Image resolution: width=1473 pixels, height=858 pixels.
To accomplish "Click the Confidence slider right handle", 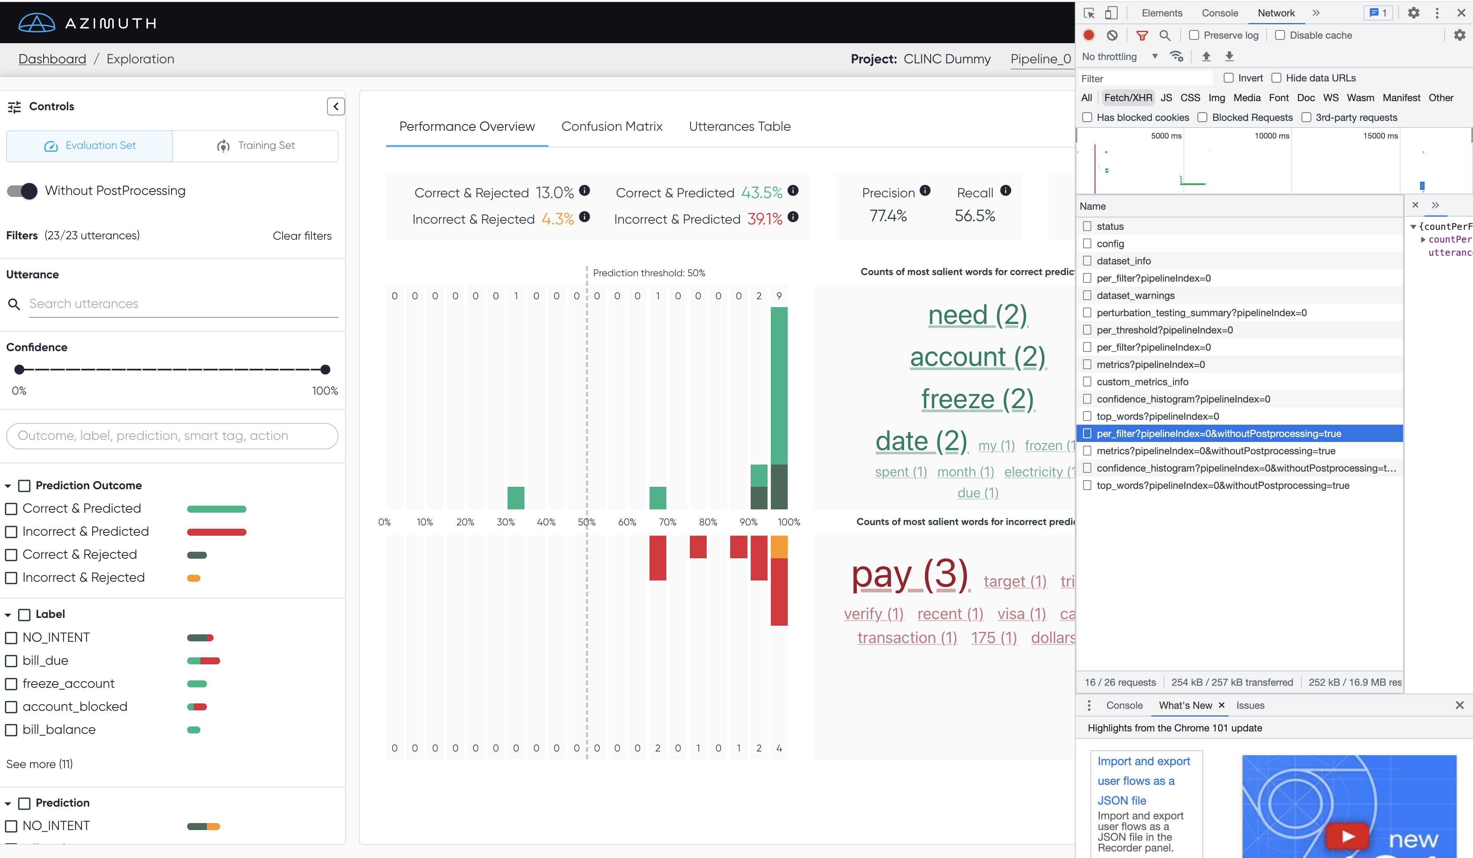I will tap(326, 370).
